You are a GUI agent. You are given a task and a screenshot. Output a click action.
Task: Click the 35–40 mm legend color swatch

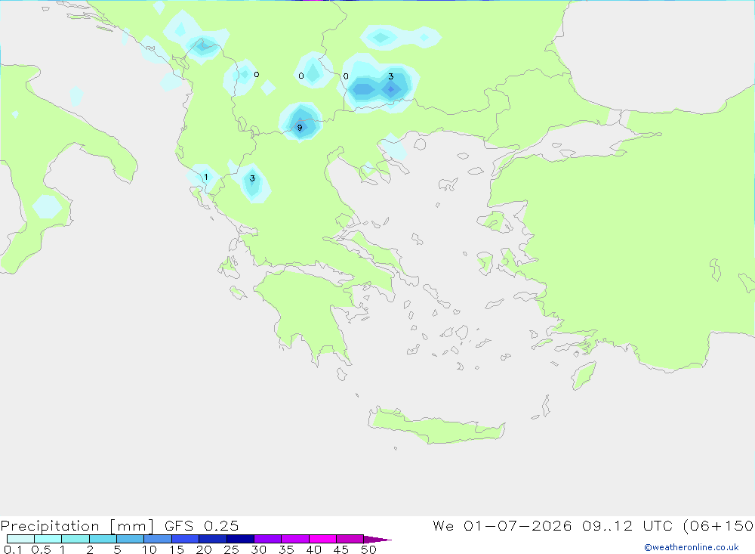[295, 539]
